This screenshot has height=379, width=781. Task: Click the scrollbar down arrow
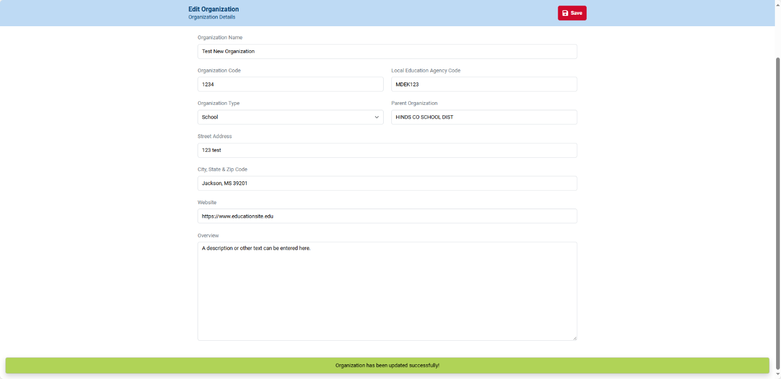point(777,375)
